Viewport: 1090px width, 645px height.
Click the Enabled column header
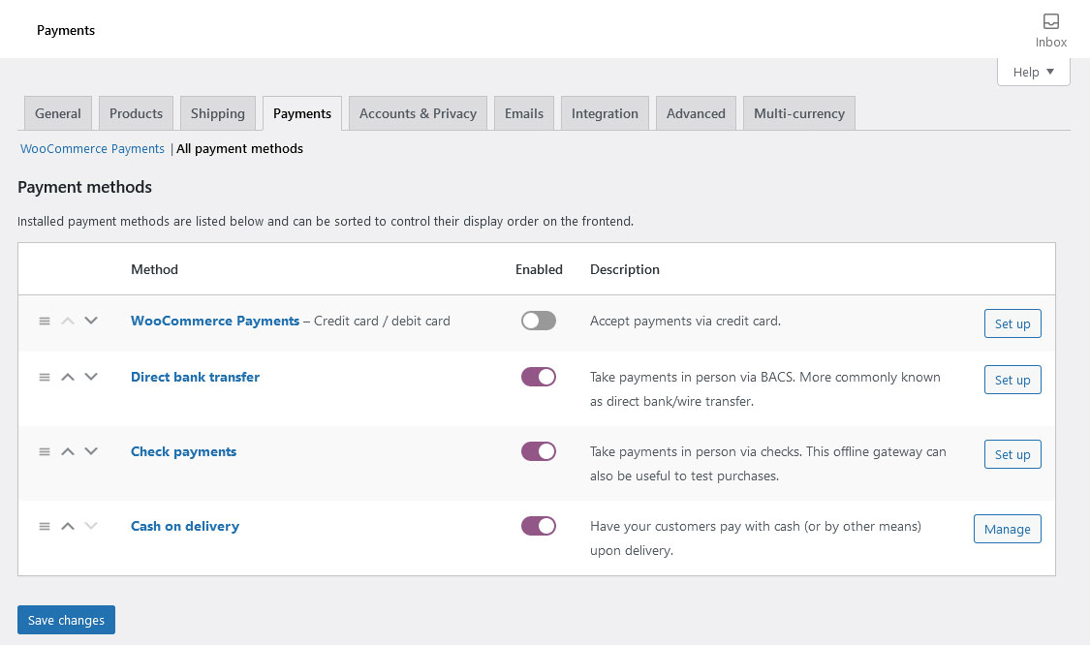pos(539,269)
